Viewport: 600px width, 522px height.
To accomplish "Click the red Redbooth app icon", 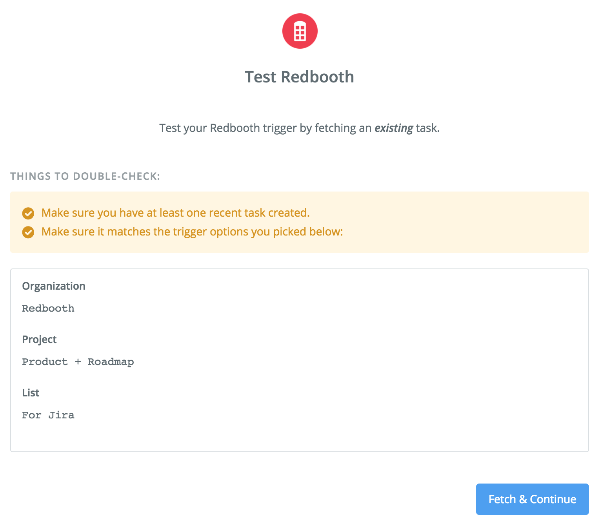I will point(300,31).
